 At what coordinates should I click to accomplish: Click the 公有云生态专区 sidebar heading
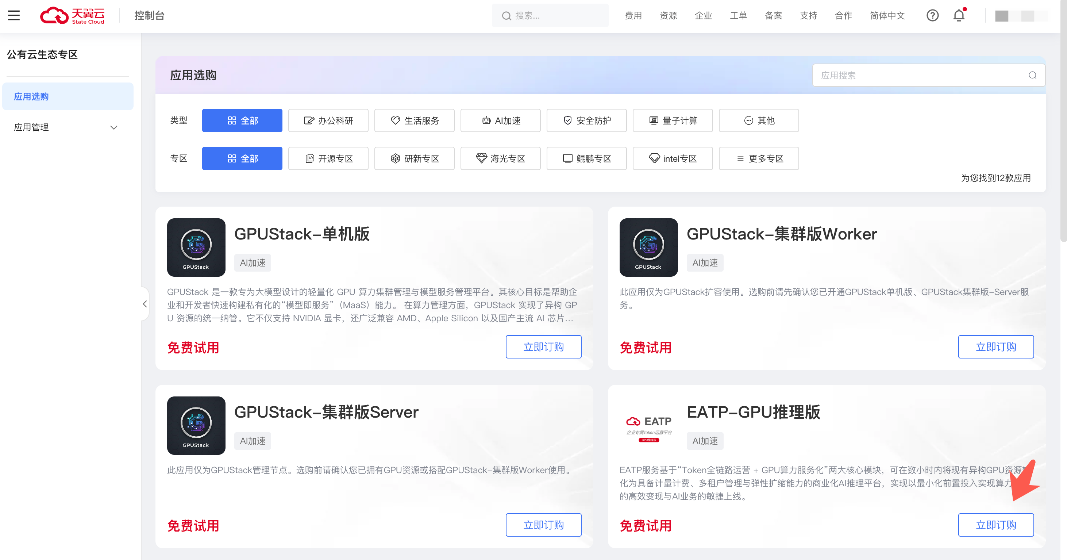[42, 54]
